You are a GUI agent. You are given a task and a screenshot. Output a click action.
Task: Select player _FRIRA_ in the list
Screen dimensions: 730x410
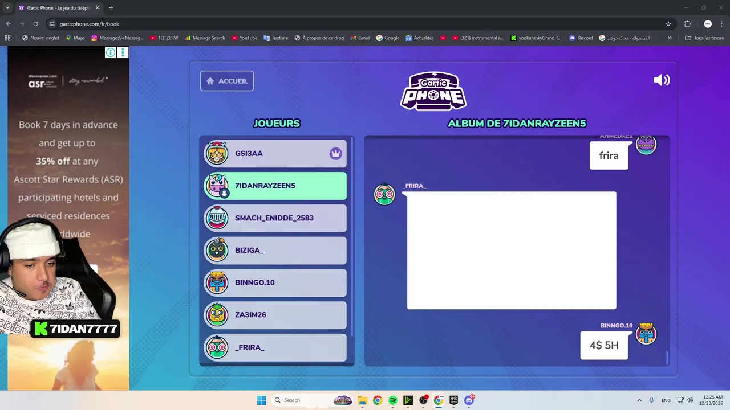pos(275,347)
